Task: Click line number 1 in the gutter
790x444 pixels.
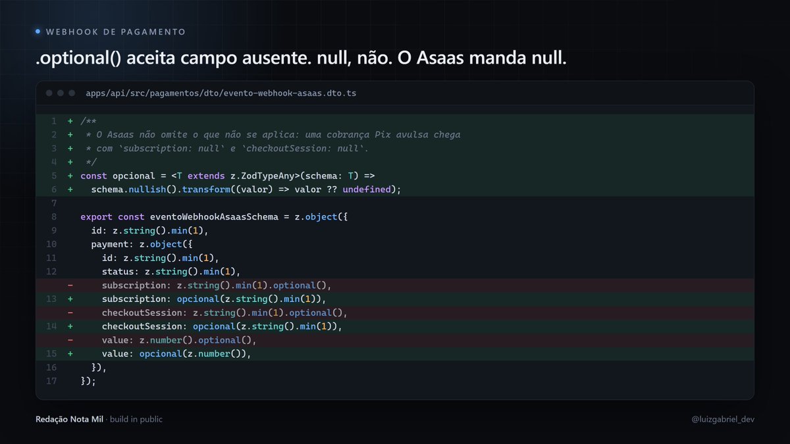Action: pyautogui.click(x=54, y=121)
